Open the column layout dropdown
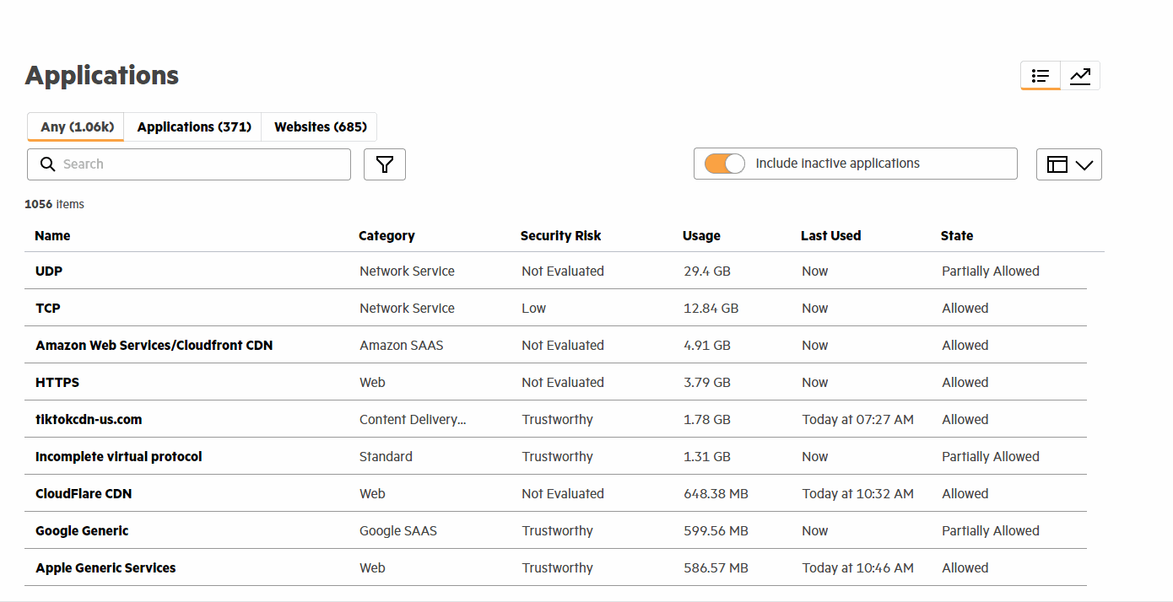 click(1068, 164)
